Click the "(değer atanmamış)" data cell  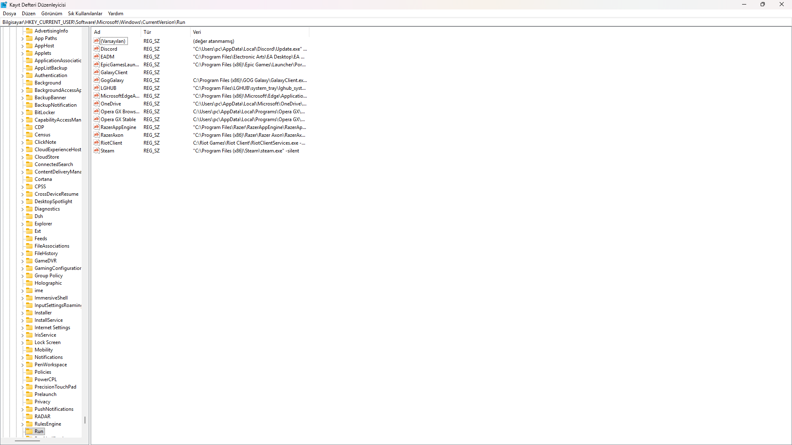[214, 41]
